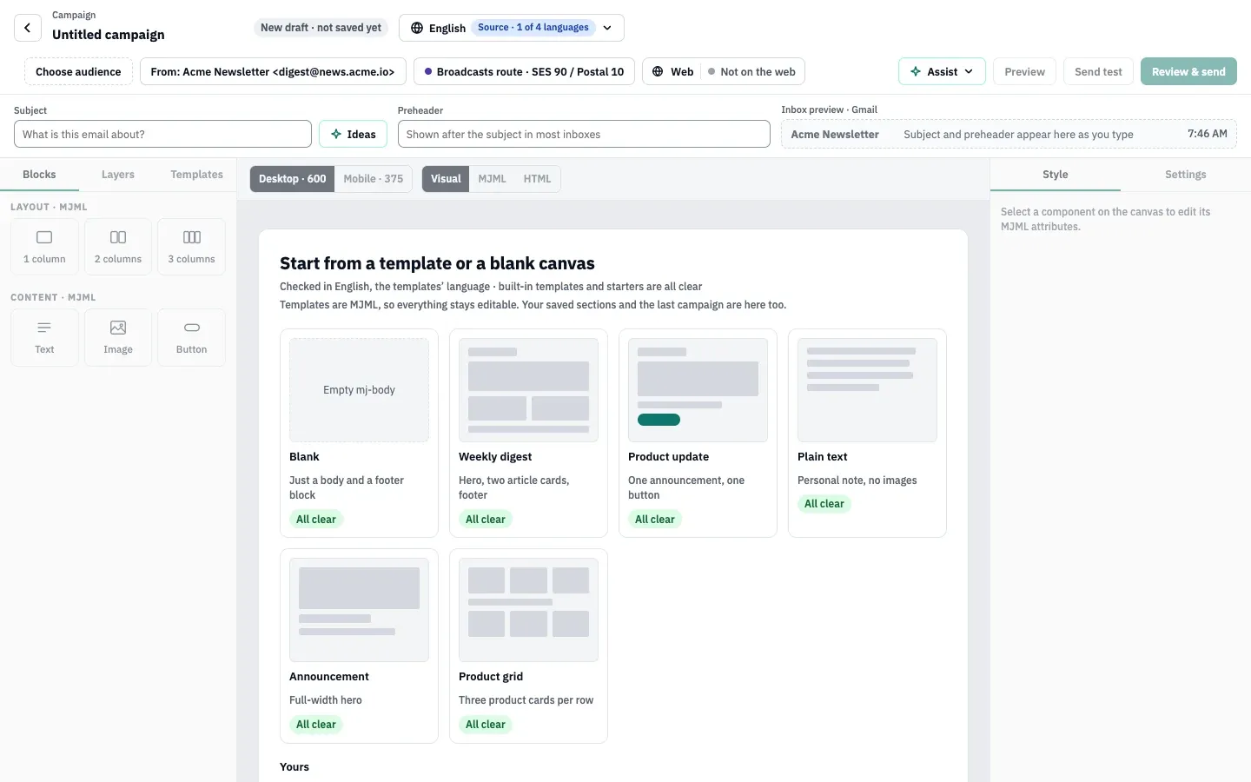Click the New draft not saved yet badge
Screen dimensions: 1251x782
coord(321,28)
